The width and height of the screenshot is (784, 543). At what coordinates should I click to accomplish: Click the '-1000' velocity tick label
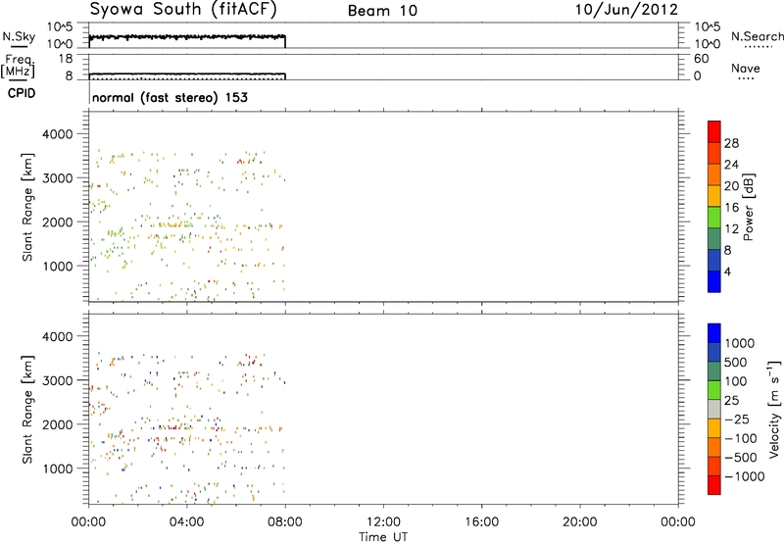click(x=744, y=476)
